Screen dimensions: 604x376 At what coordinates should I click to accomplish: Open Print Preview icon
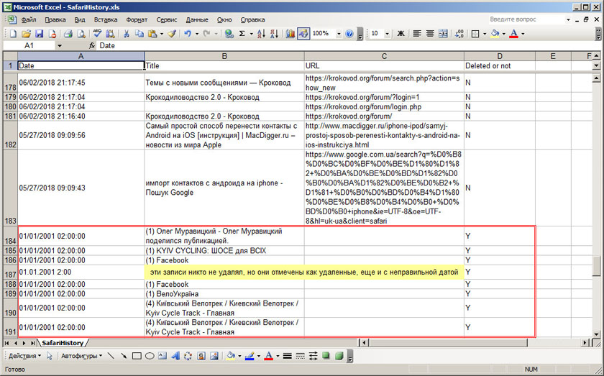pyautogui.click(x=81, y=34)
